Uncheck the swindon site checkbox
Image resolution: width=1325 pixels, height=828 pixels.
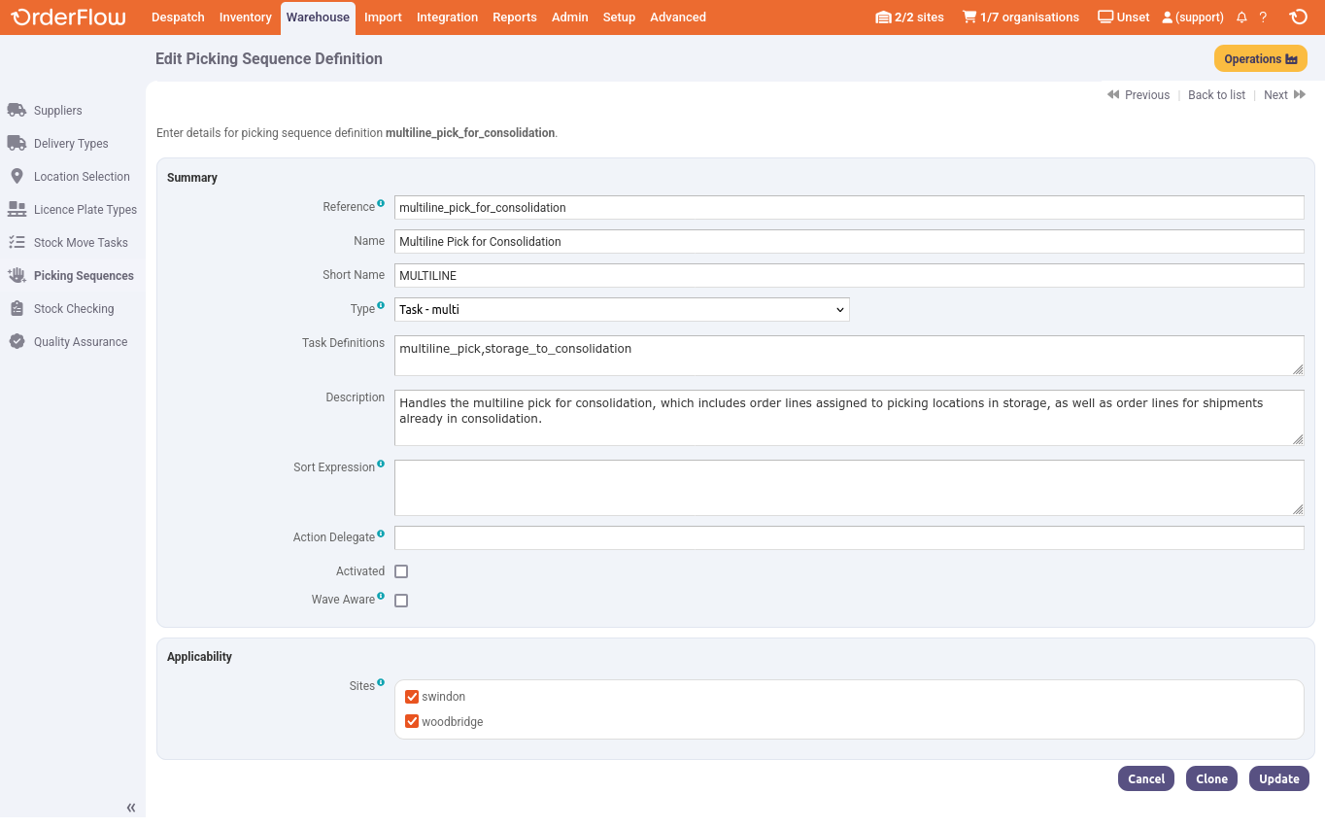[x=412, y=697]
